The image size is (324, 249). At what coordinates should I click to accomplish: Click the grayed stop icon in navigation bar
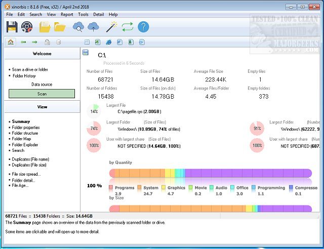(x=59, y=42)
